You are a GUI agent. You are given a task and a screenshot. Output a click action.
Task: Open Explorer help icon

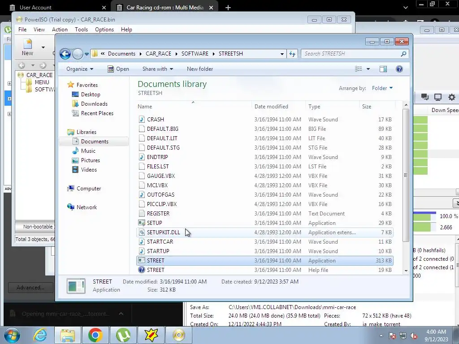pos(399,69)
